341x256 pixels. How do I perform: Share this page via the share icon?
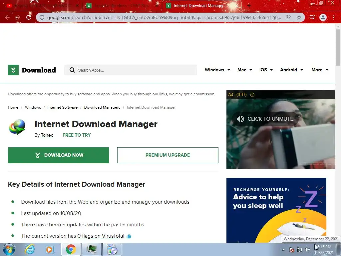tap(288, 17)
